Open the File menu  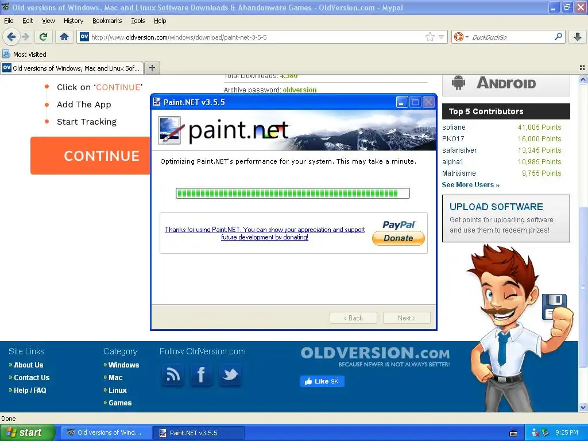coord(9,21)
